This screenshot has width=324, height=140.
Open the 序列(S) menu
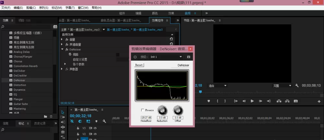pyautogui.click(x=43, y=8)
